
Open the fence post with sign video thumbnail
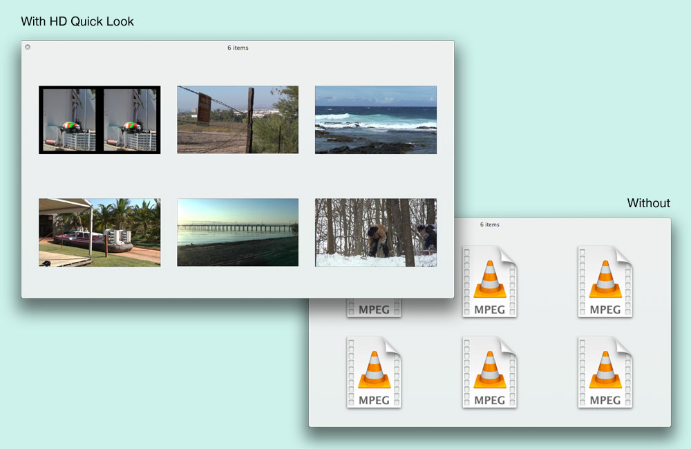tap(238, 120)
